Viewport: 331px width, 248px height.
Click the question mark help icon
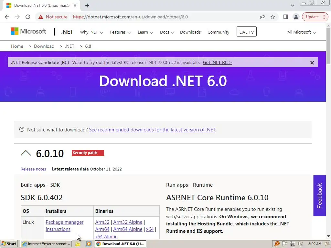[x=22, y=129]
